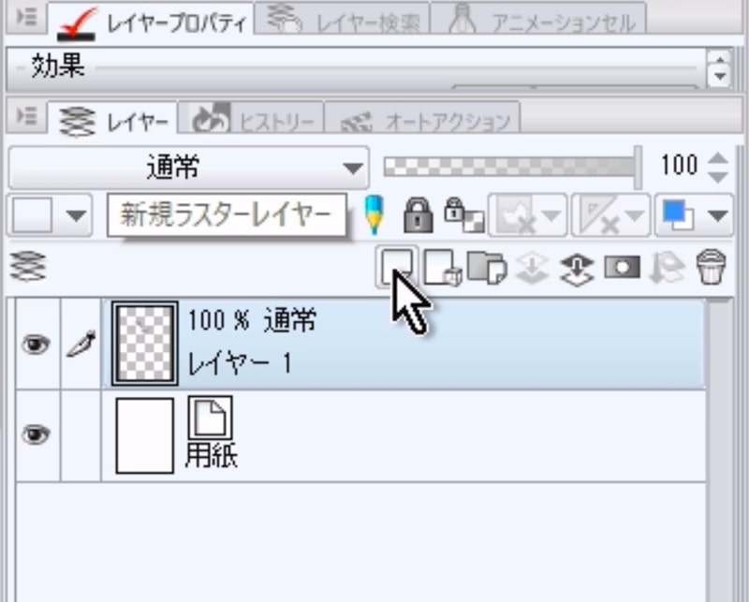This screenshot has width=749, height=602.
Task: Click the レイヤー 1 layer thumbnail
Action: pos(145,343)
